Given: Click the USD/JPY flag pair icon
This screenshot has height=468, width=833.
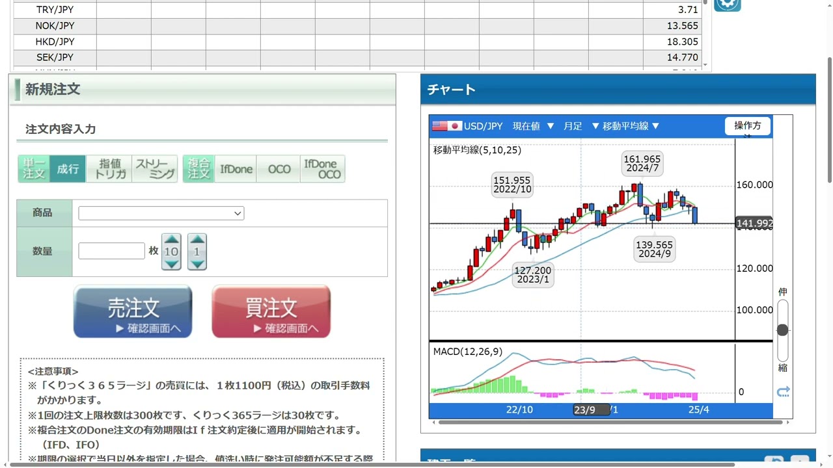Looking at the screenshot, I should [x=446, y=126].
